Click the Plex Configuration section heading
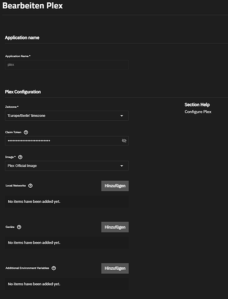Image resolution: width=228 pixels, height=299 pixels. coord(23,92)
